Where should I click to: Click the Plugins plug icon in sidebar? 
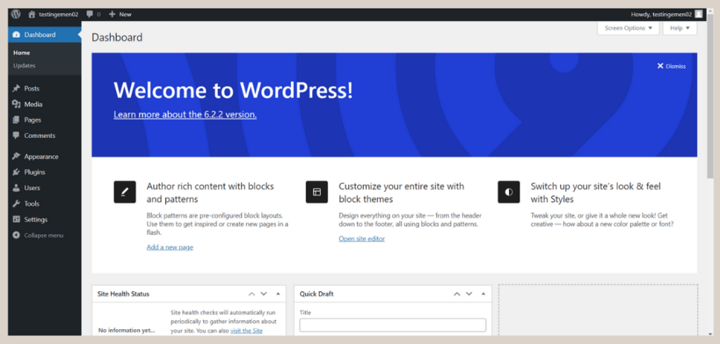point(16,172)
